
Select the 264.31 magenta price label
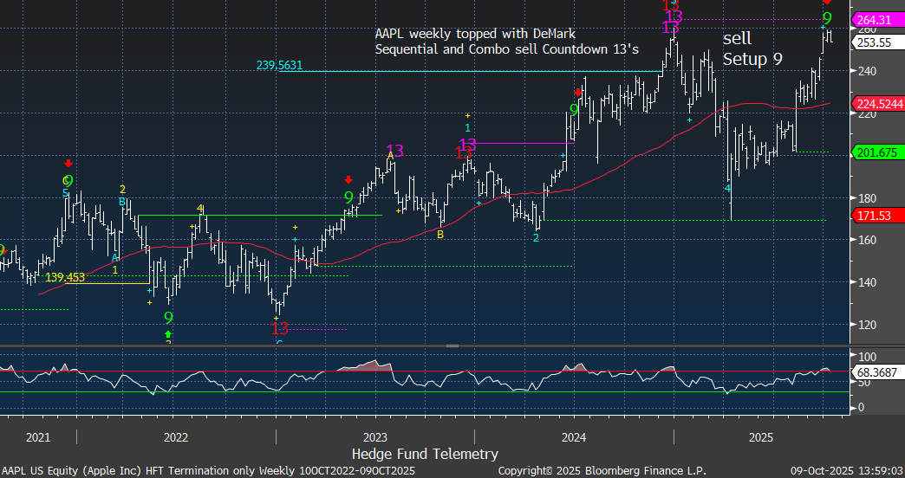pyautogui.click(x=876, y=20)
